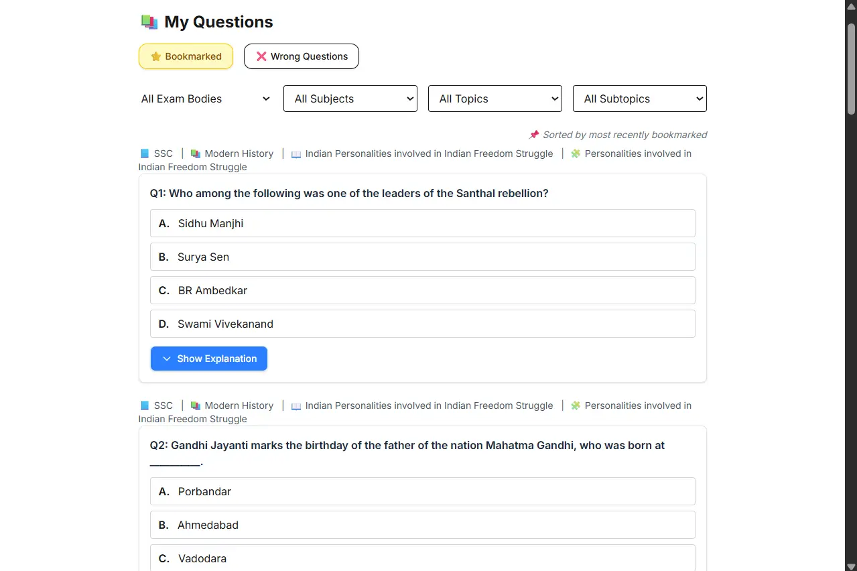The height and width of the screenshot is (571, 857).
Task: Click the chevron icon on Show Explanation
Action: pos(167,359)
